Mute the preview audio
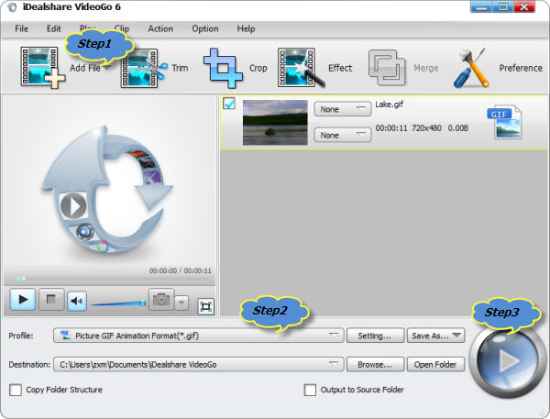This screenshot has width=550, height=419. (77, 300)
